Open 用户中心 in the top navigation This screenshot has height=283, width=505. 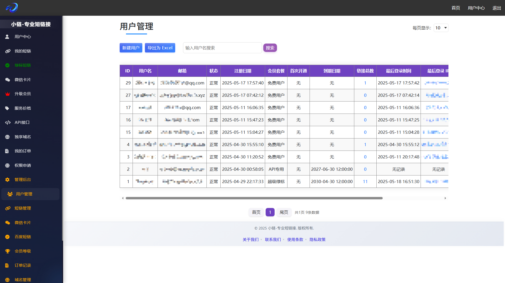point(476,8)
